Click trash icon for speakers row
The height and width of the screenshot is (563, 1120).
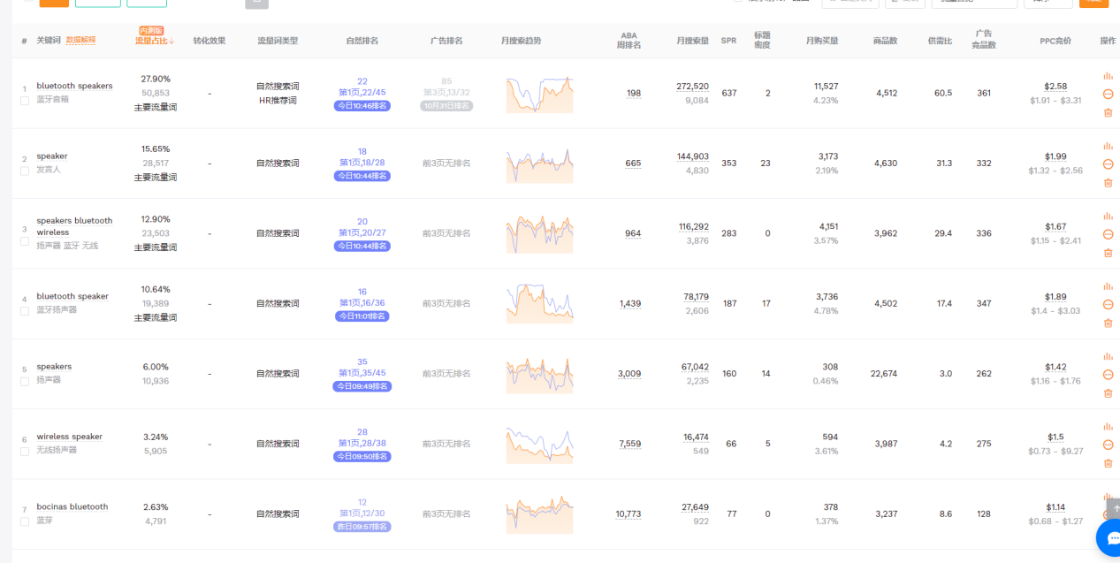(x=1108, y=393)
